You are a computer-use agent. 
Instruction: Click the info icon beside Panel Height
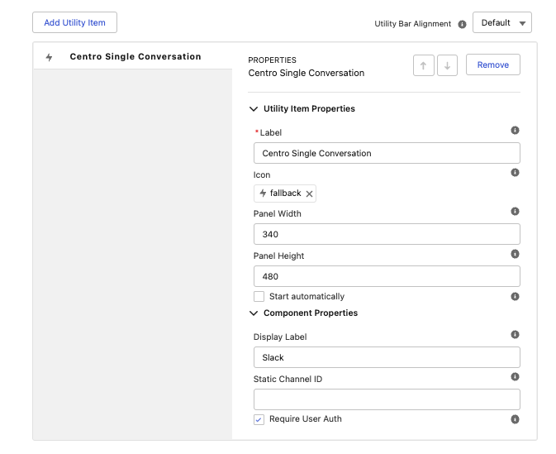[x=515, y=254]
